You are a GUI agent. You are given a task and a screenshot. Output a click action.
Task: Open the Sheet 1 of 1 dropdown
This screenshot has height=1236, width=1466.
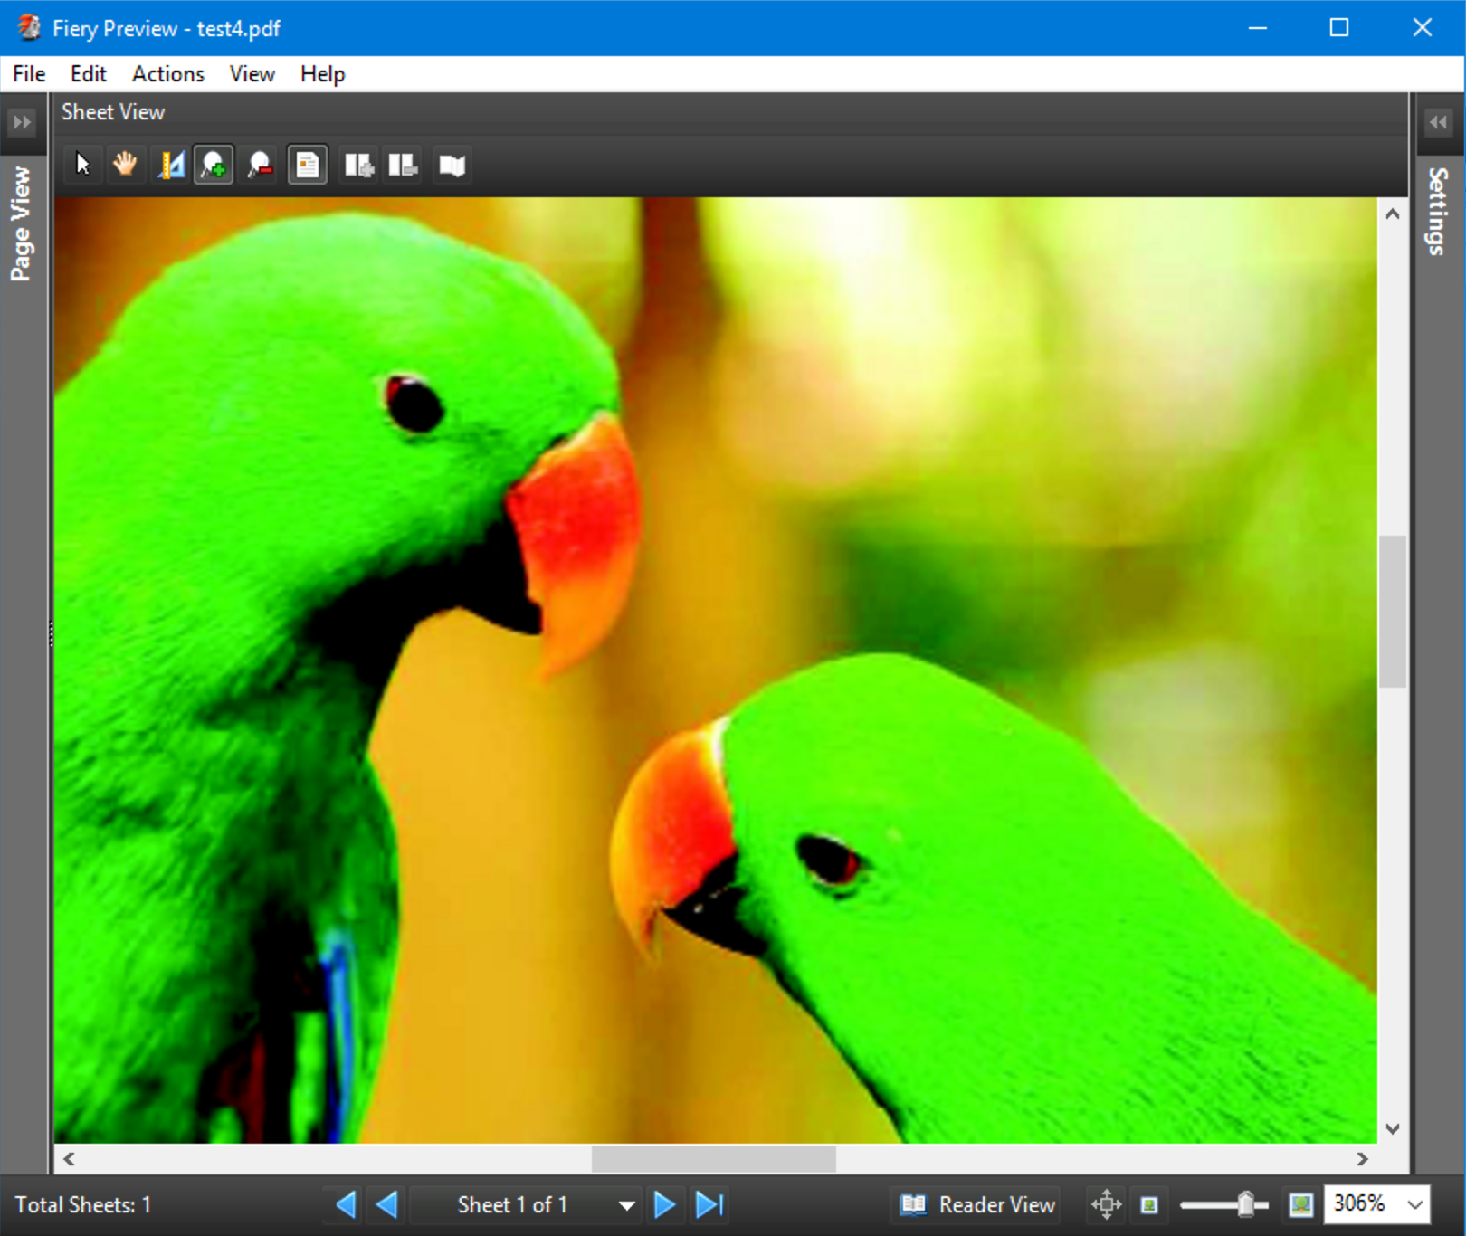coord(527,1204)
